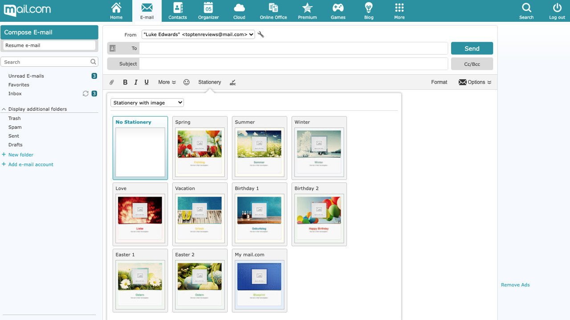Click the sidebar search magnifier icon
This screenshot has height=320, width=570.
(x=93, y=62)
